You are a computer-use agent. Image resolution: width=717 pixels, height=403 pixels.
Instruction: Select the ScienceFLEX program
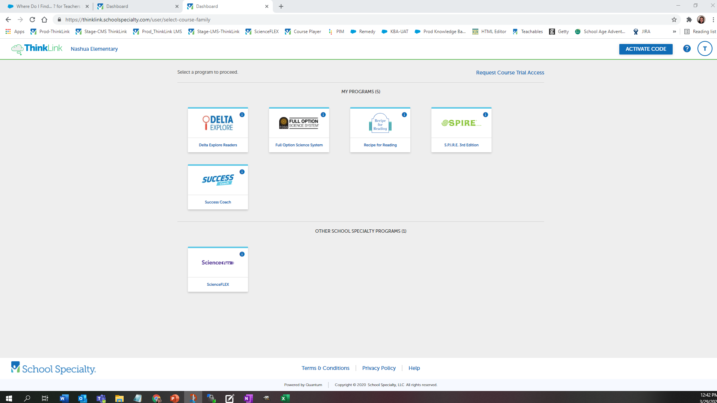click(x=218, y=269)
